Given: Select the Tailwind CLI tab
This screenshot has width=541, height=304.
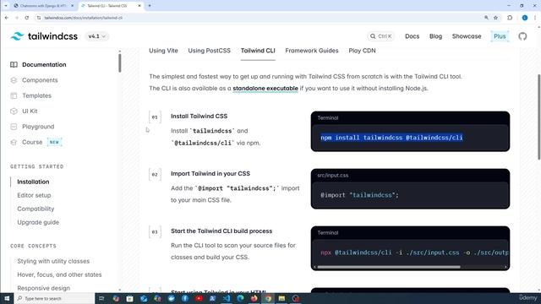Looking at the screenshot, I should coord(258,51).
